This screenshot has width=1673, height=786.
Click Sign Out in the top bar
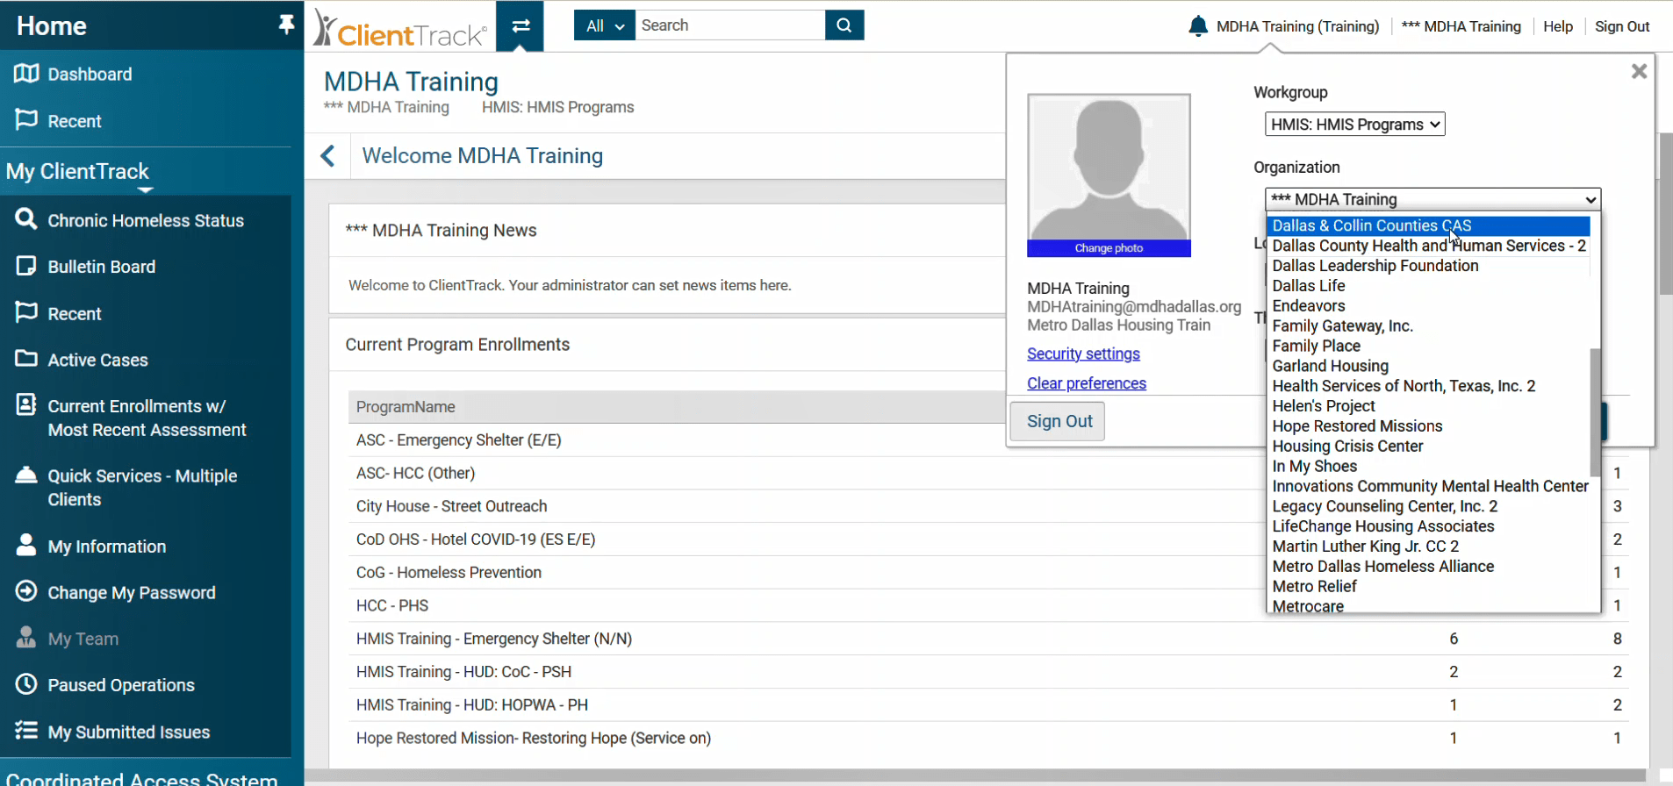tap(1621, 26)
